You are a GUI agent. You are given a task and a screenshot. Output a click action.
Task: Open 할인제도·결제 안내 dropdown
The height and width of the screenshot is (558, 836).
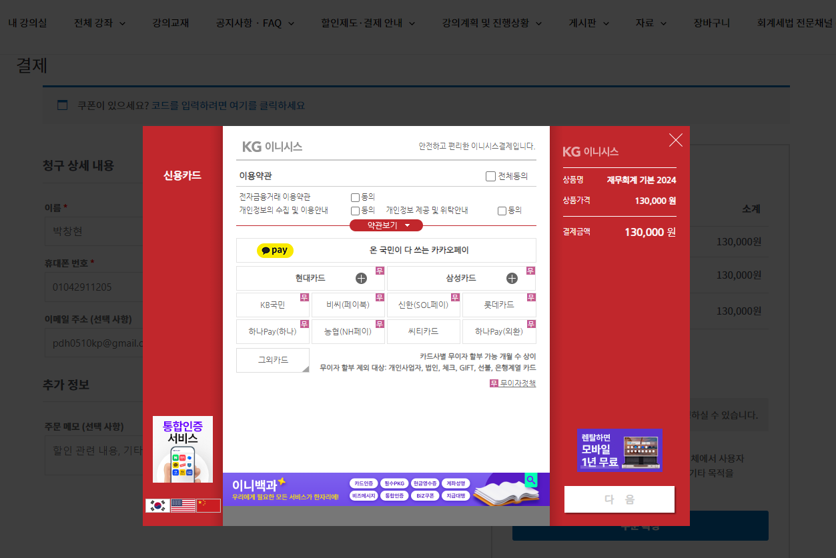click(368, 23)
